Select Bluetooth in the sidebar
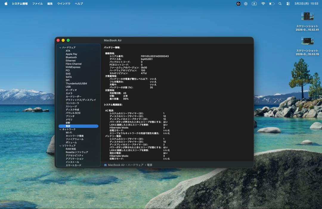322x209 pixels. [71, 57]
